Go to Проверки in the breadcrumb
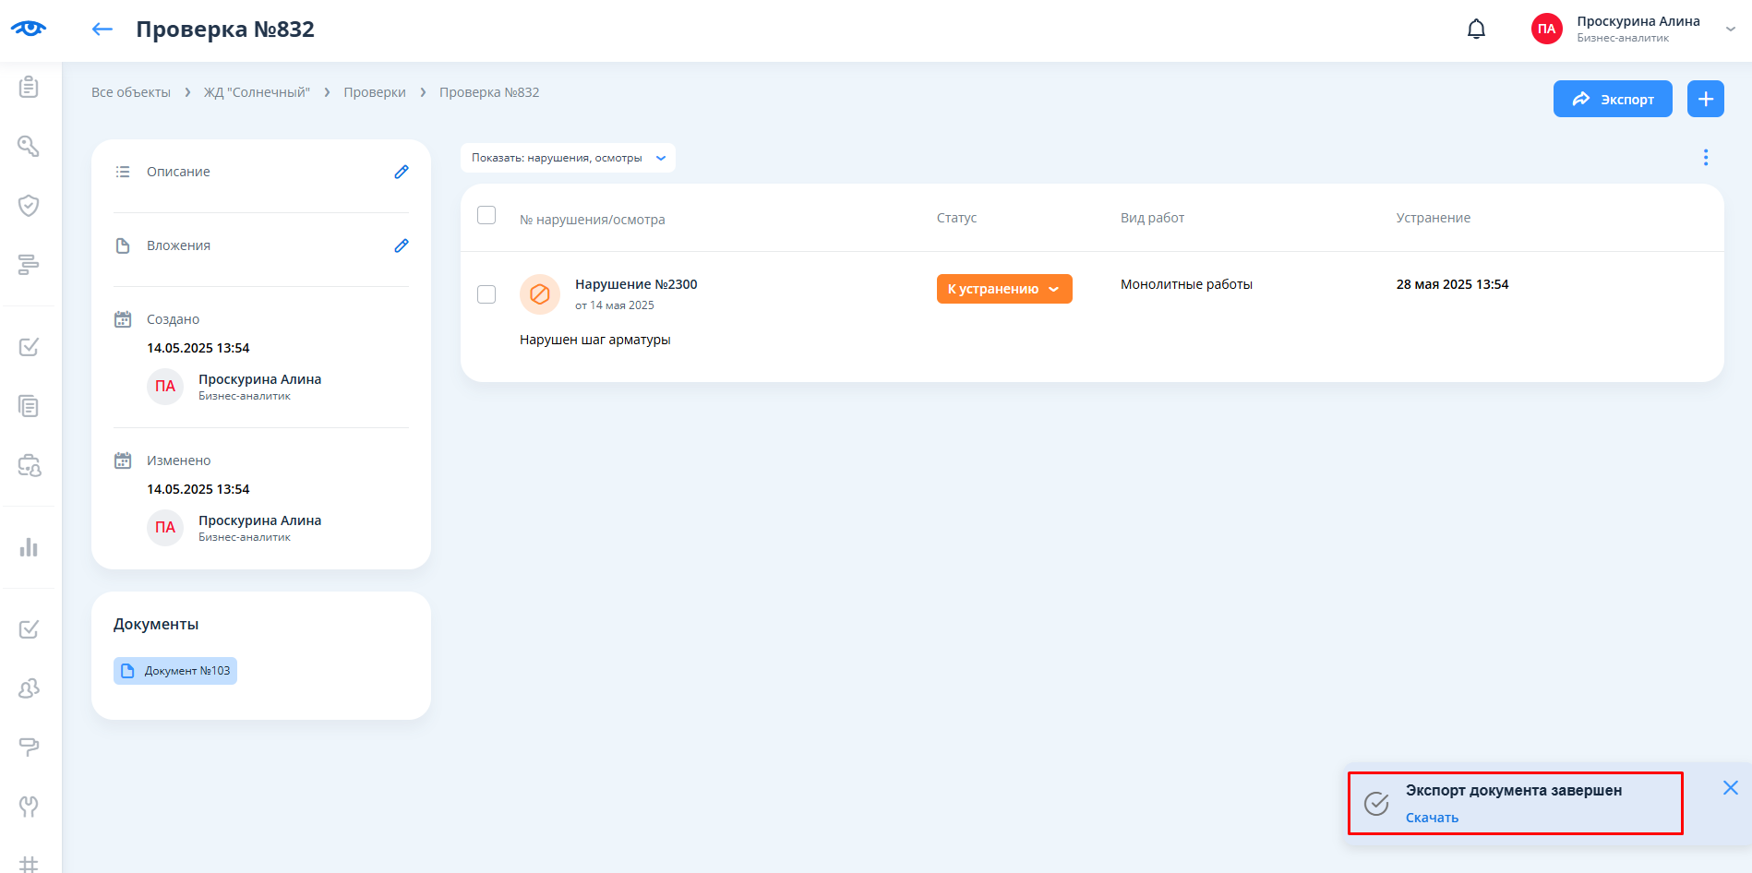The width and height of the screenshot is (1752, 873). tap(375, 92)
